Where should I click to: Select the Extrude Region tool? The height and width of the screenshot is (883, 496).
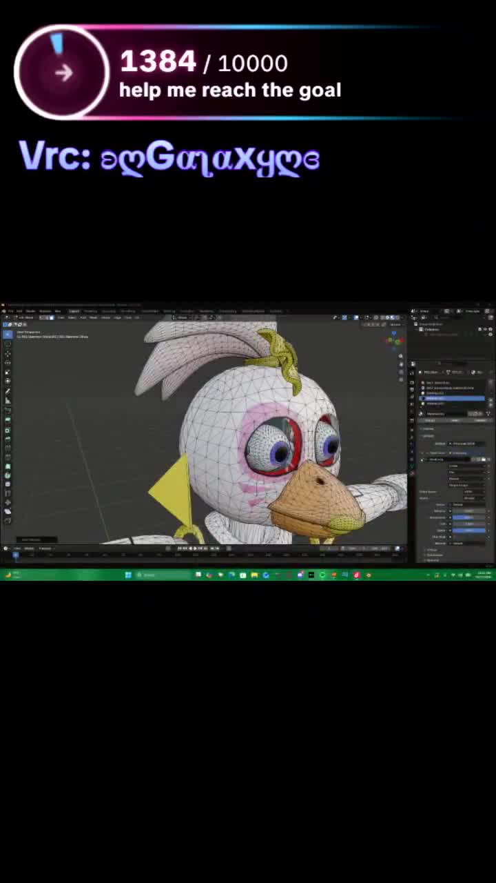click(x=8, y=419)
